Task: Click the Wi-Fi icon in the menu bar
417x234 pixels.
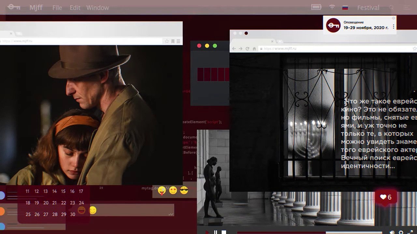Action: pyautogui.click(x=332, y=7)
